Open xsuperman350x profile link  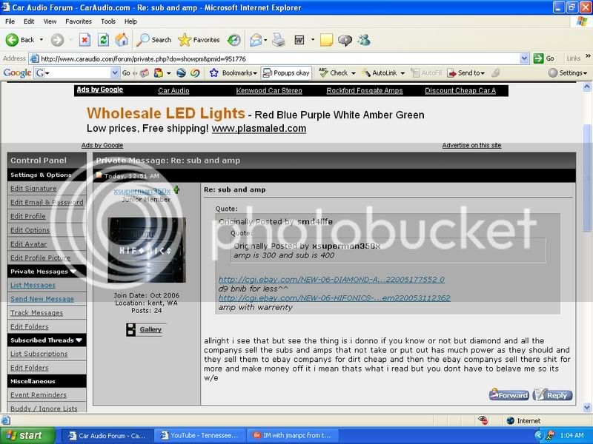click(x=142, y=191)
